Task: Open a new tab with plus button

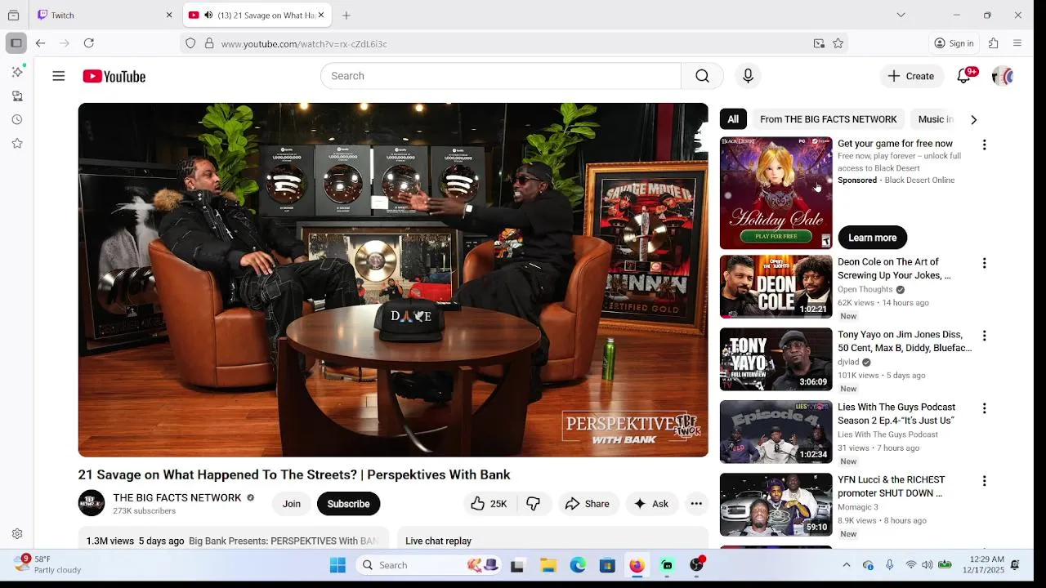Action: coord(346,15)
